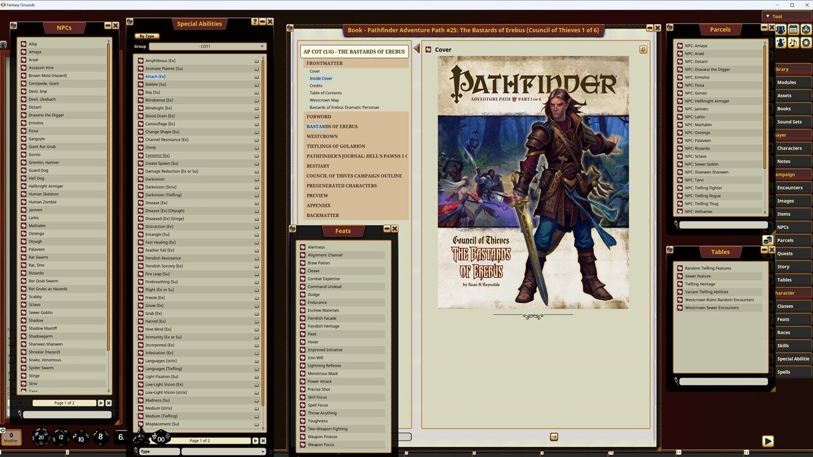The height and width of the screenshot is (457, 813).
Task: Expand the FRONTMATTER section in the book contents
Action: 325,63
